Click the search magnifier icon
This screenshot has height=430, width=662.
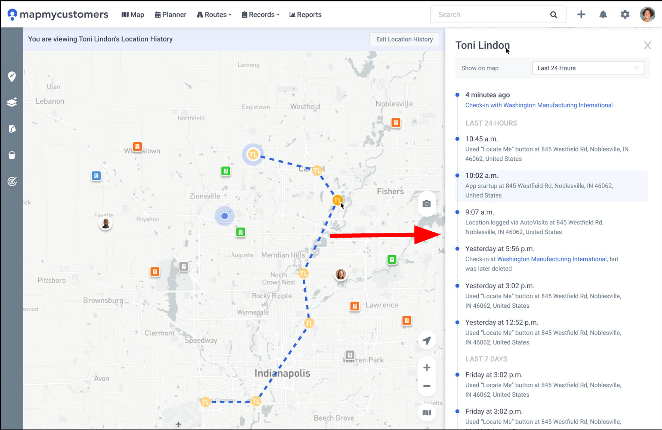click(x=554, y=15)
